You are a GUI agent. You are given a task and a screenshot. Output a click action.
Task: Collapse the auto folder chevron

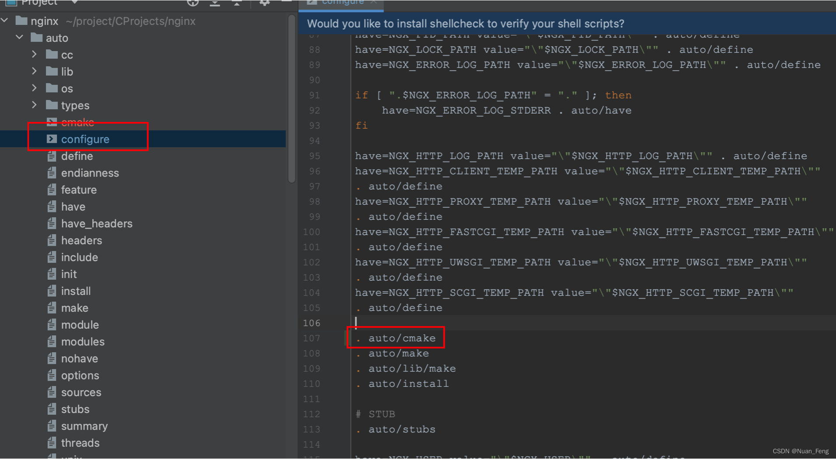(x=20, y=38)
